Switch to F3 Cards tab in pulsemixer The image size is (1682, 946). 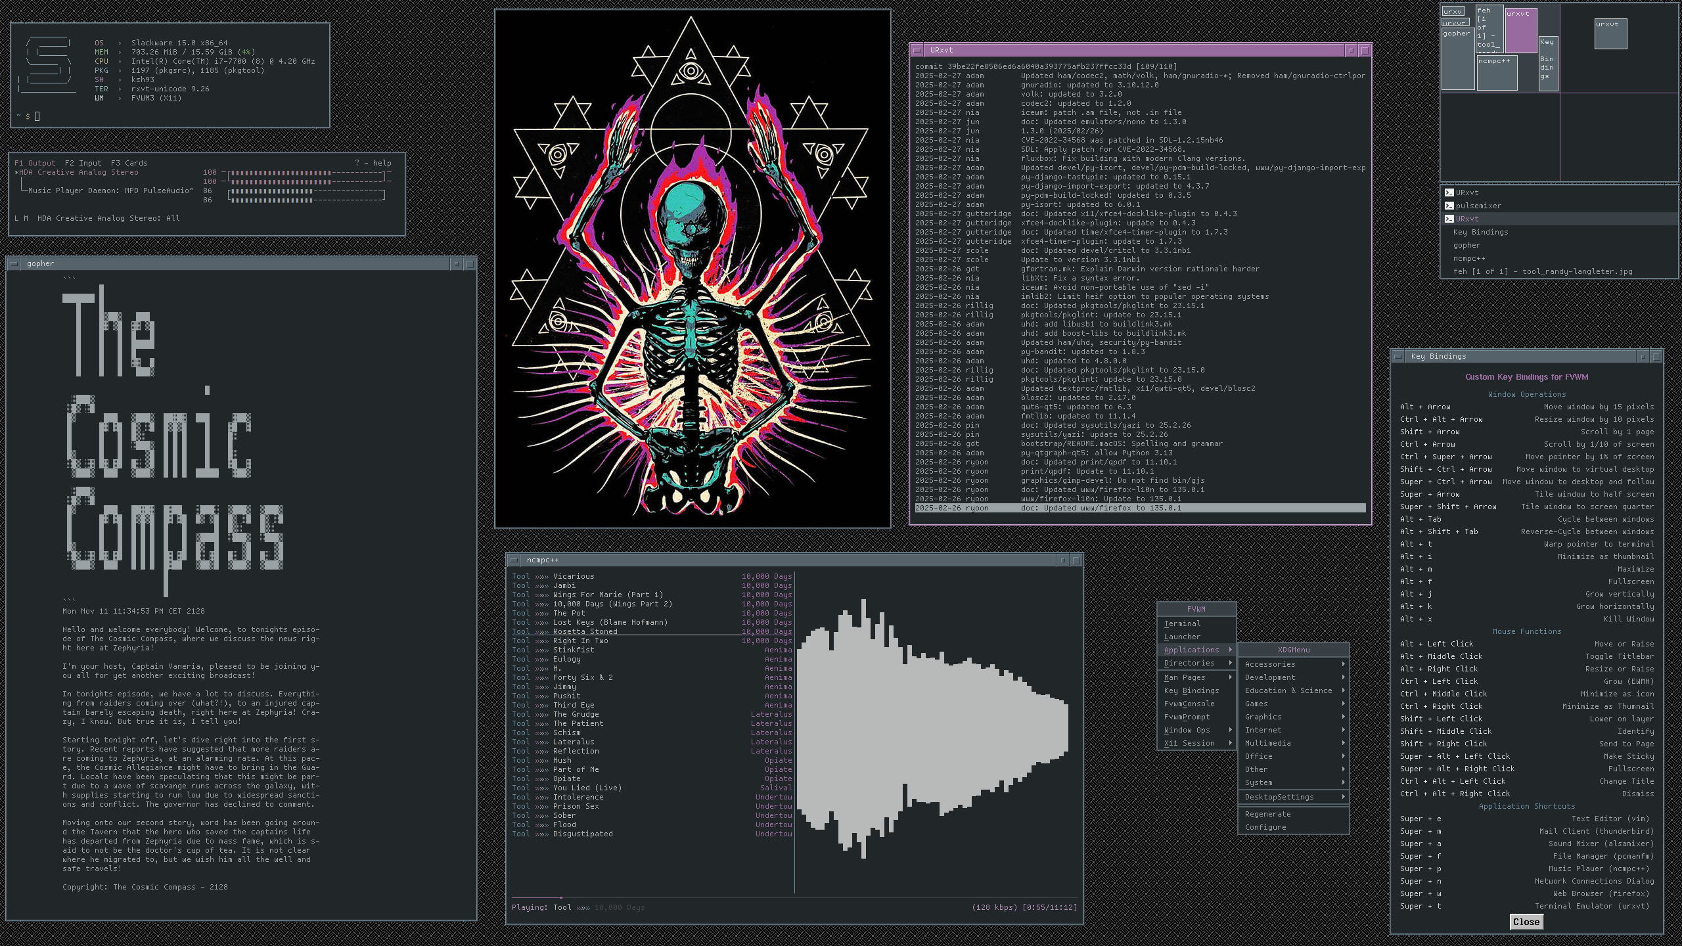[129, 163]
